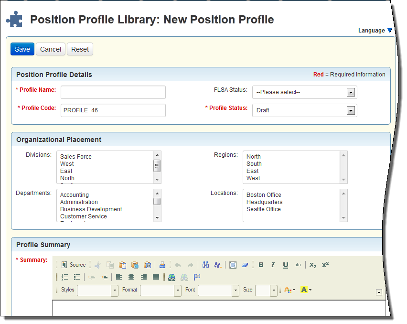This screenshot has height=324, width=407.
Task: Toggle Underline formatting
Action: 286,265
